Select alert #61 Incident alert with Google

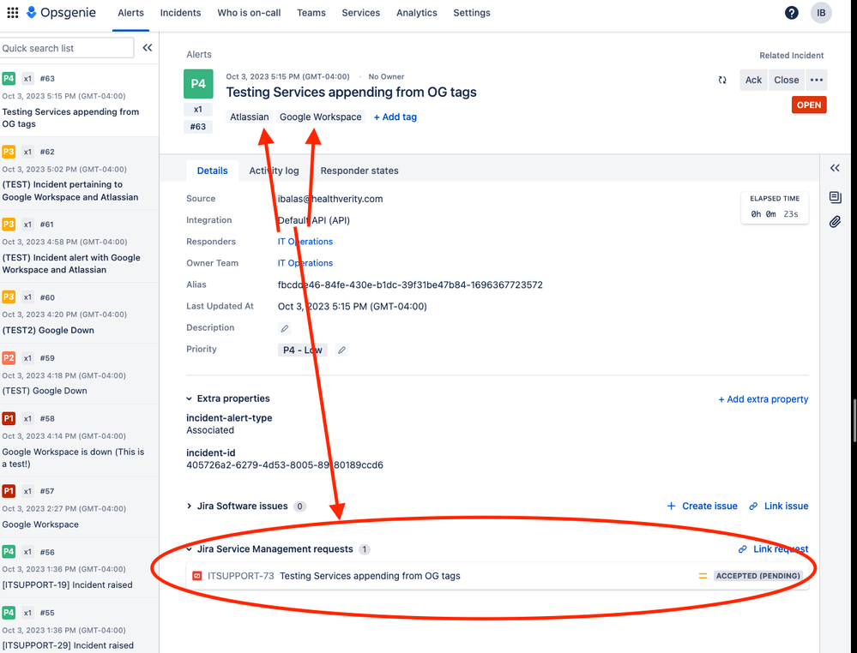click(79, 246)
